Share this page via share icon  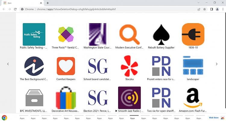(199, 9)
